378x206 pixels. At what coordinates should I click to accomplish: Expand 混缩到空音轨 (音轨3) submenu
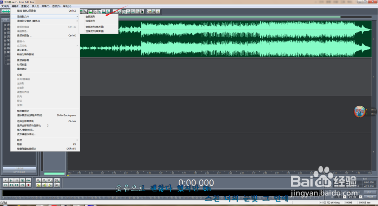(45, 21)
